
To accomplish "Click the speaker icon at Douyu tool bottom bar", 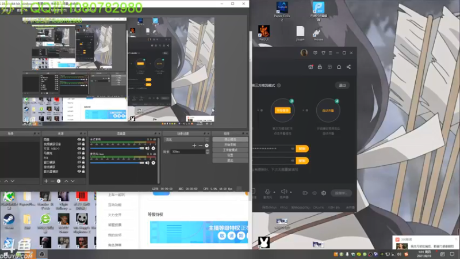I will point(283,192).
